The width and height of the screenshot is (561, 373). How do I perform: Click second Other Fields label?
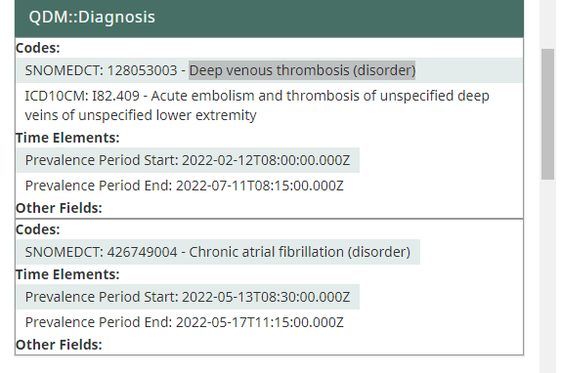pyautogui.click(x=59, y=345)
